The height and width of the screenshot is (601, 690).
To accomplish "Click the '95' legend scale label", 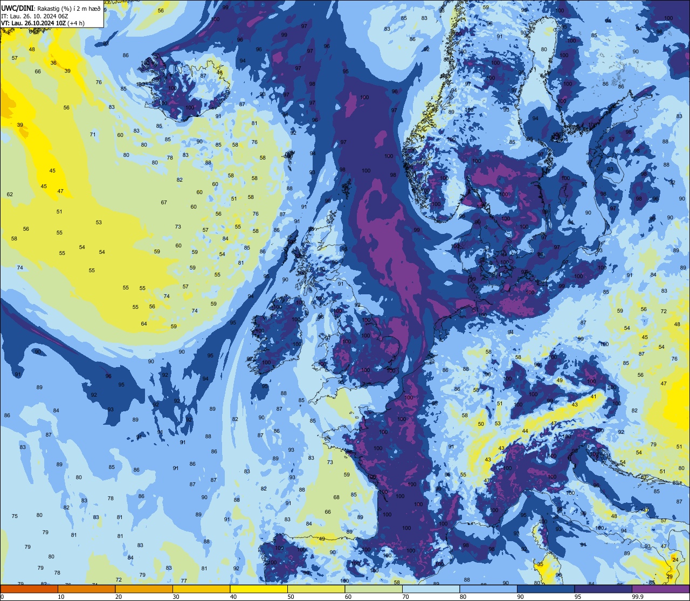I will (578, 597).
